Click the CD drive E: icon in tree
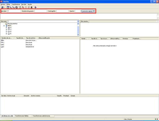159x121 pixels. (9, 34)
